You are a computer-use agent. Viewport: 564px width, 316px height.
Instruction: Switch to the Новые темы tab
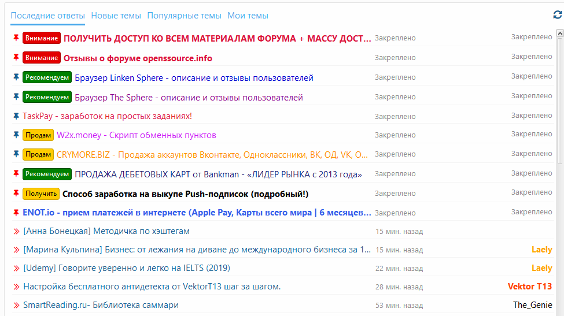[x=116, y=16]
